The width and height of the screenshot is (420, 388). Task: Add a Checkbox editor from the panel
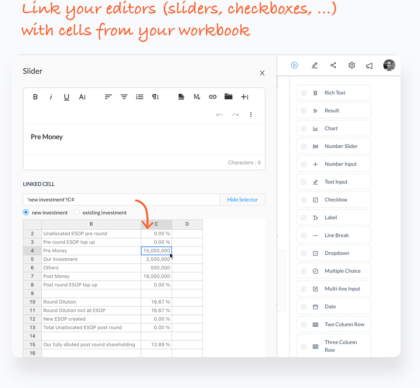coord(334,199)
